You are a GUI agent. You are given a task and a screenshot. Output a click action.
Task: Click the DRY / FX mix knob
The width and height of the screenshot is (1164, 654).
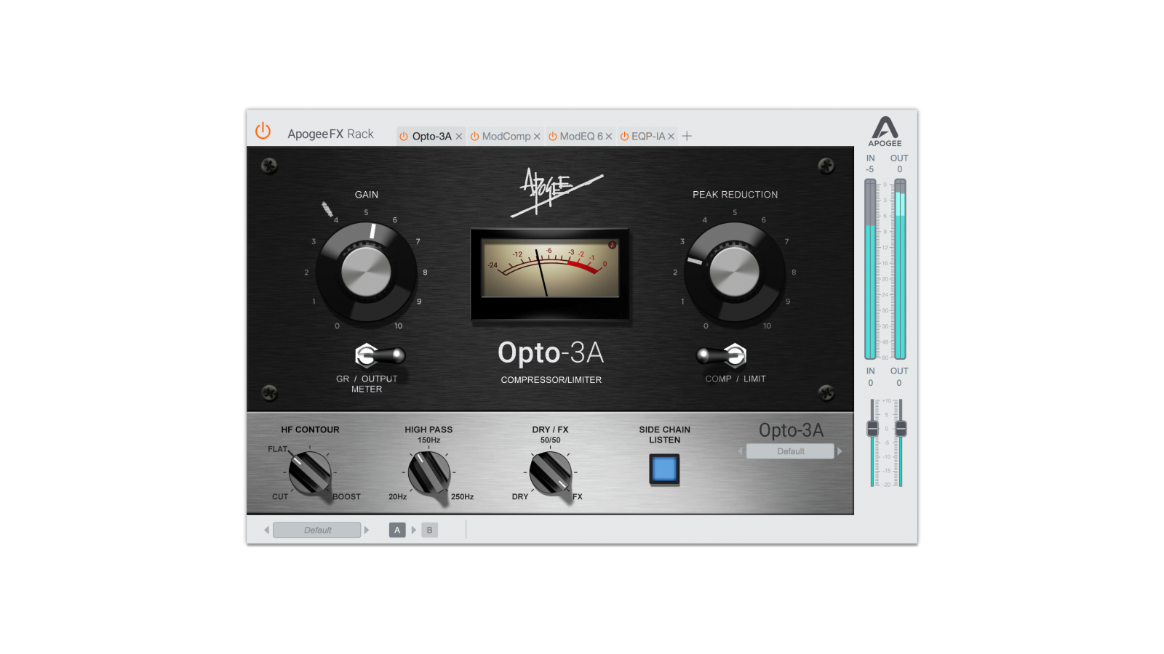(x=551, y=472)
